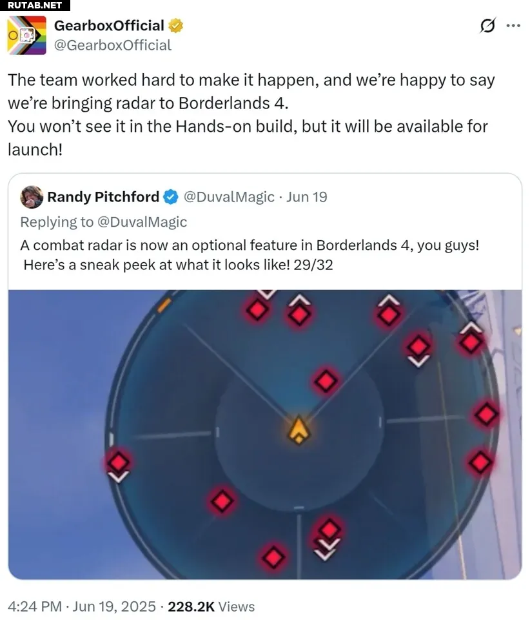530x620 pixels.
Task: Click the 228.2K Views counter
Action: tap(211, 606)
